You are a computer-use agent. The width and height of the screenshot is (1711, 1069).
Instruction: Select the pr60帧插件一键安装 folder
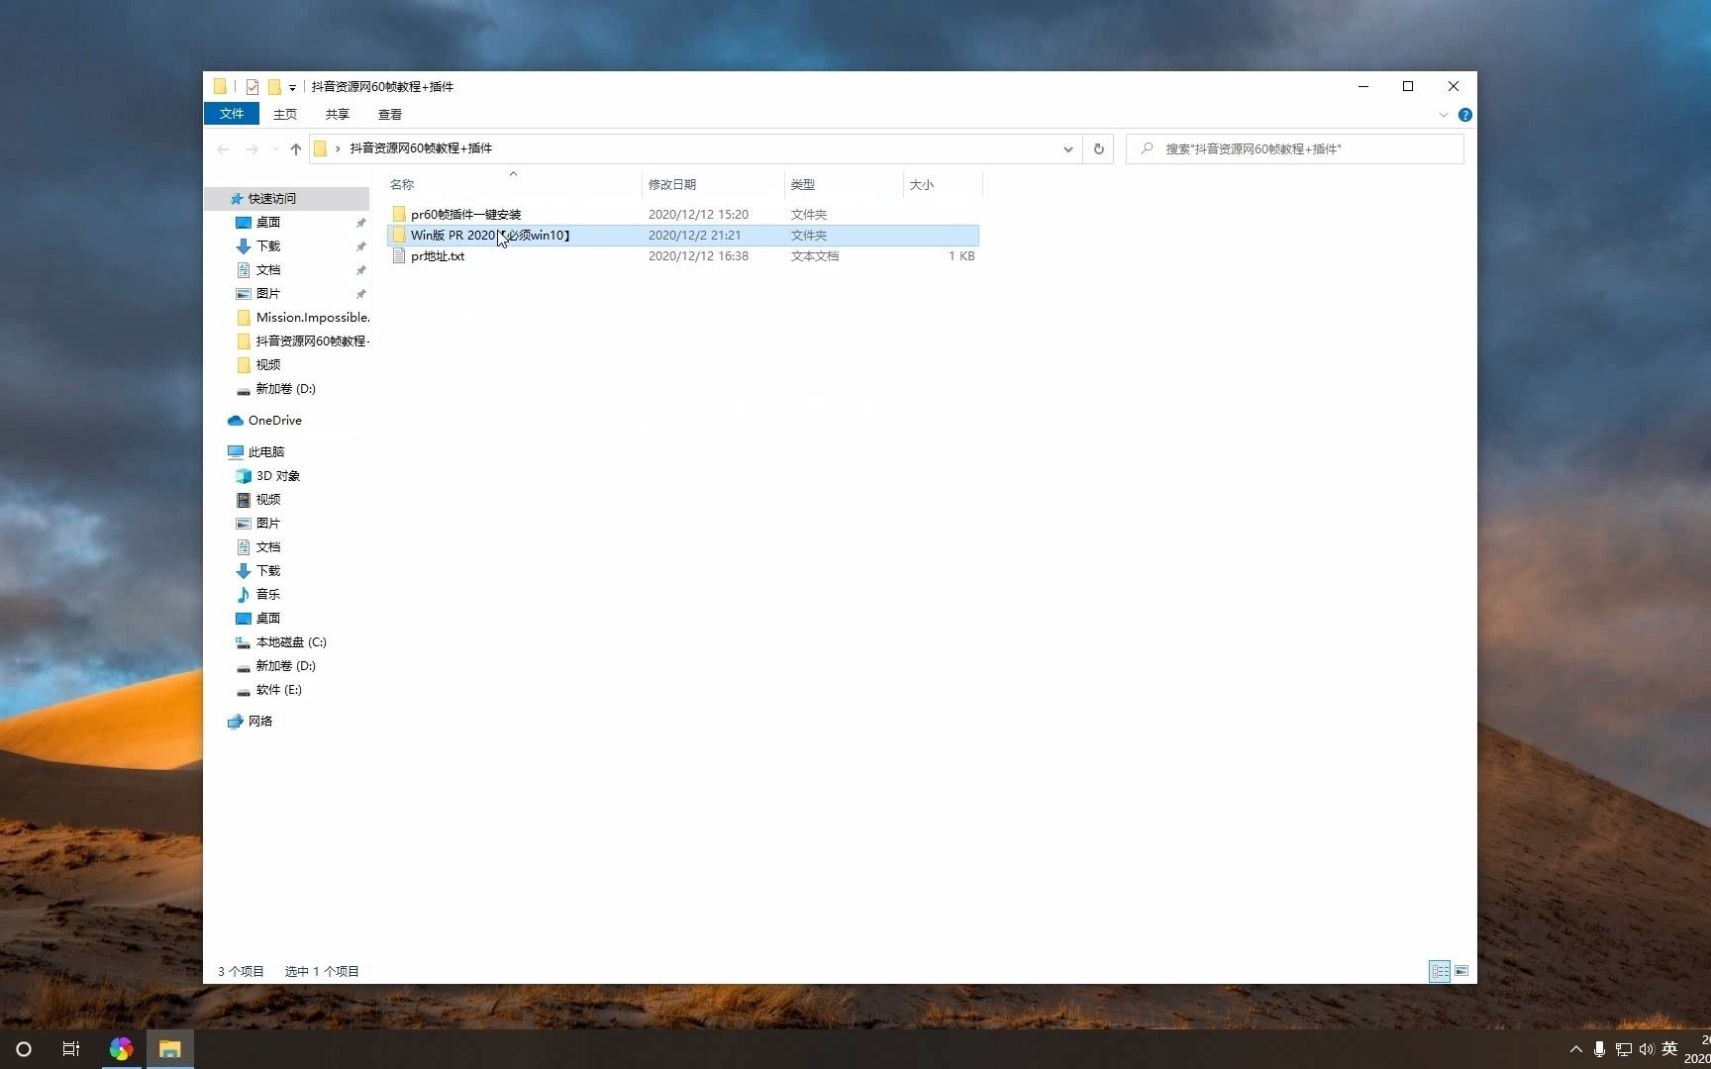682,214
